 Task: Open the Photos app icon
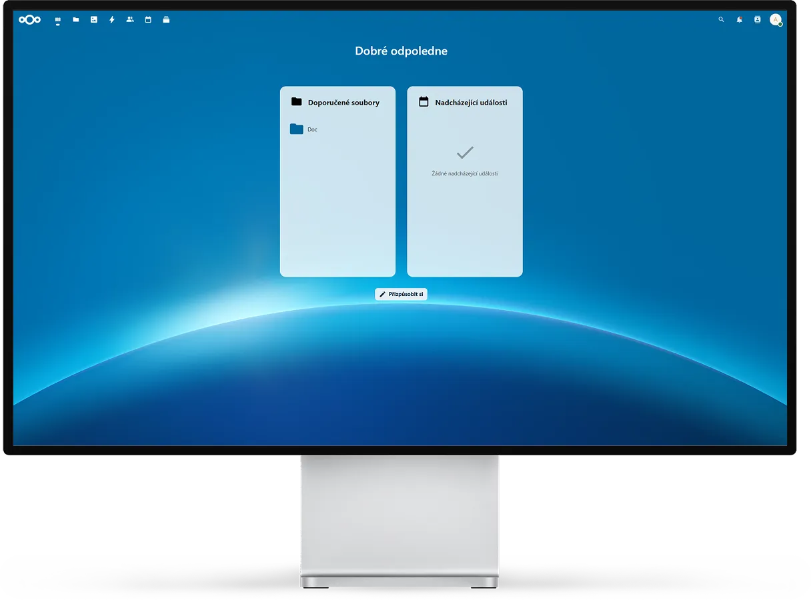click(x=94, y=20)
